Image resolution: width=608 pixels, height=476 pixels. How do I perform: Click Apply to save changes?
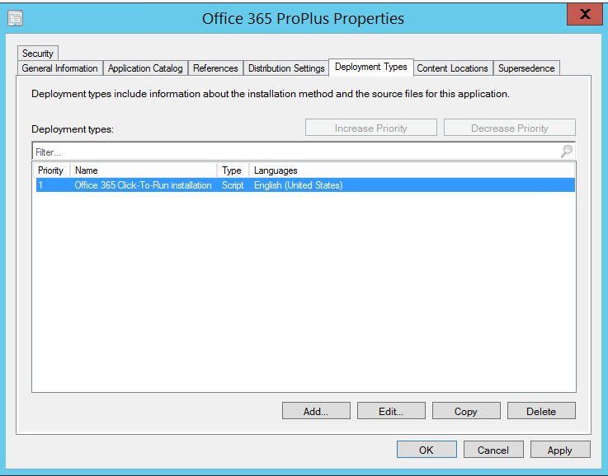pos(559,450)
